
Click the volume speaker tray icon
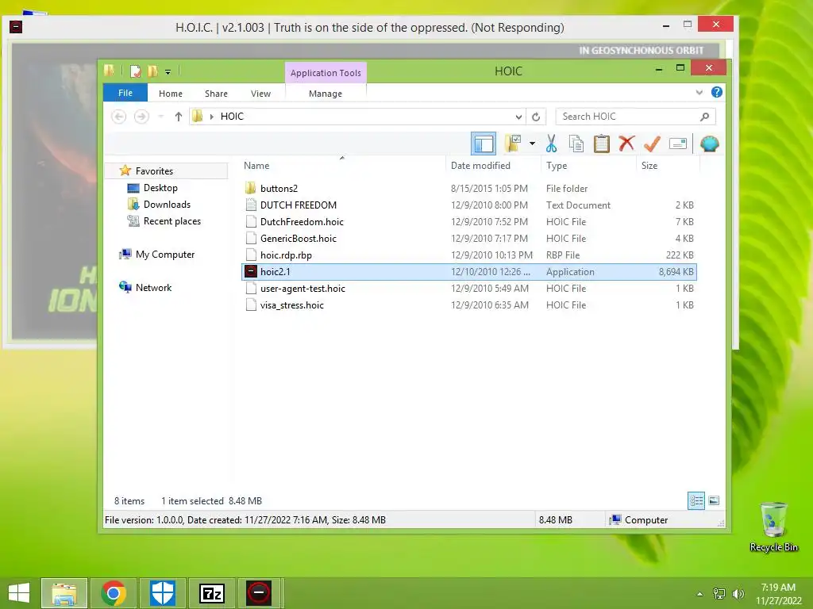tap(738, 594)
